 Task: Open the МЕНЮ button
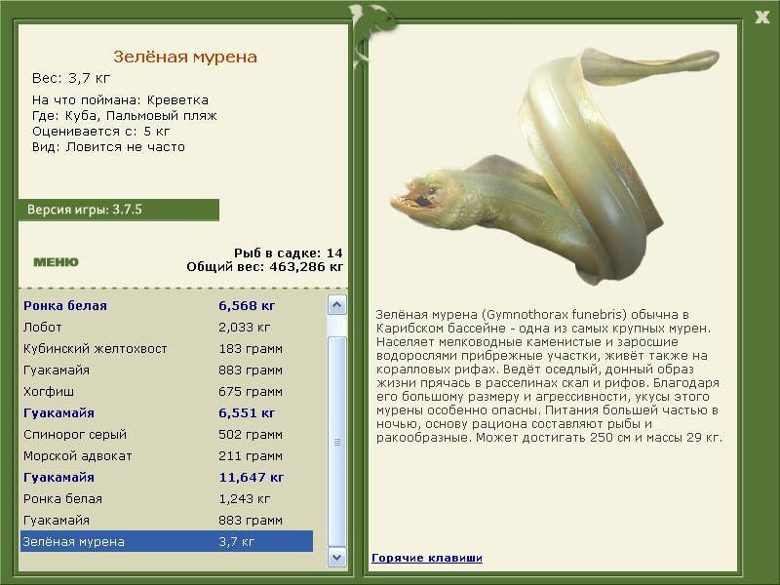(56, 262)
